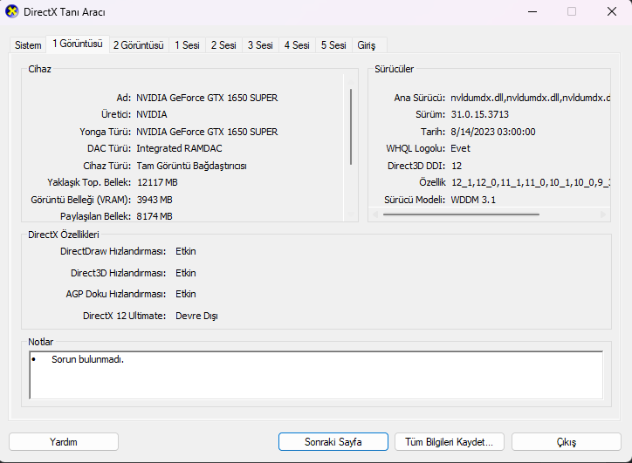Click the Direct3D Hızlandırması 'Etkin' value
The width and height of the screenshot is (632, 463).
coord(186,273)
